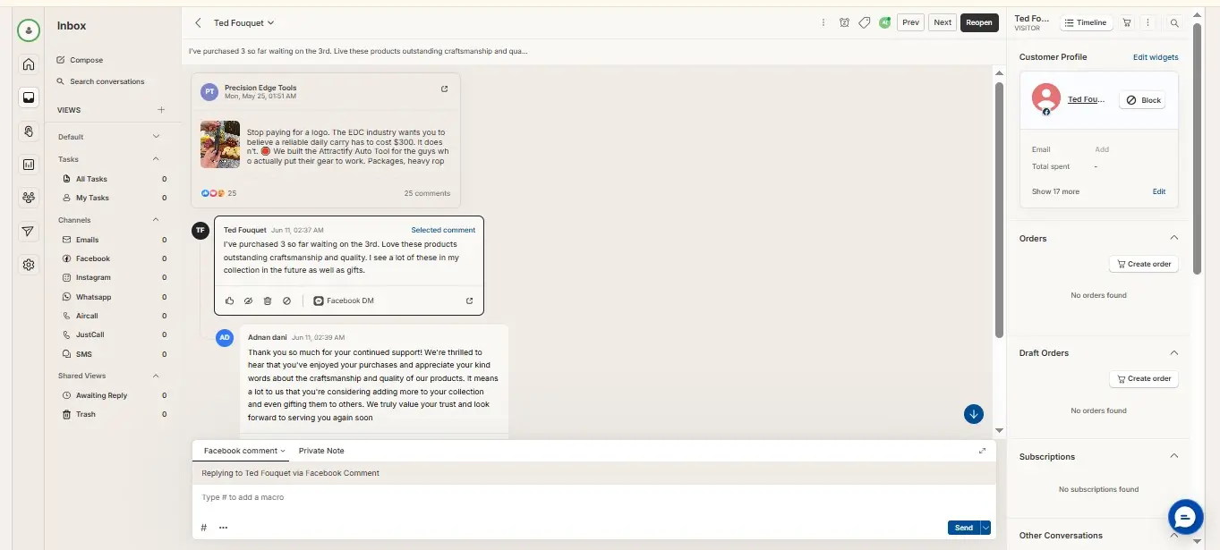The image size is (1220, 550).
Task: Select the Timeline view tab
Action: tap(1086, 22)
